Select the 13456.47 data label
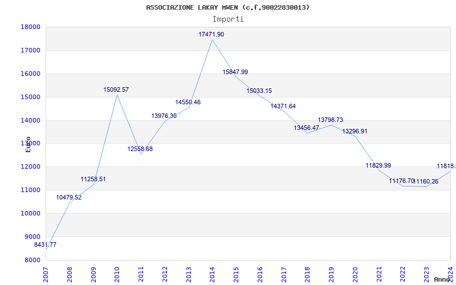The image size is (456, 285). (x=307, y=128)
